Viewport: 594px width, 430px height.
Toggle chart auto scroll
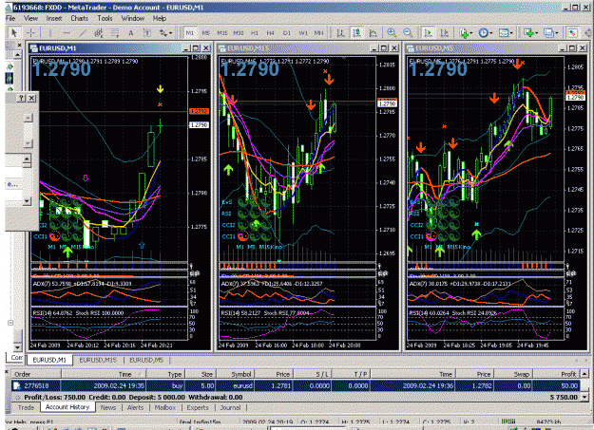click(x=428, y=33)
